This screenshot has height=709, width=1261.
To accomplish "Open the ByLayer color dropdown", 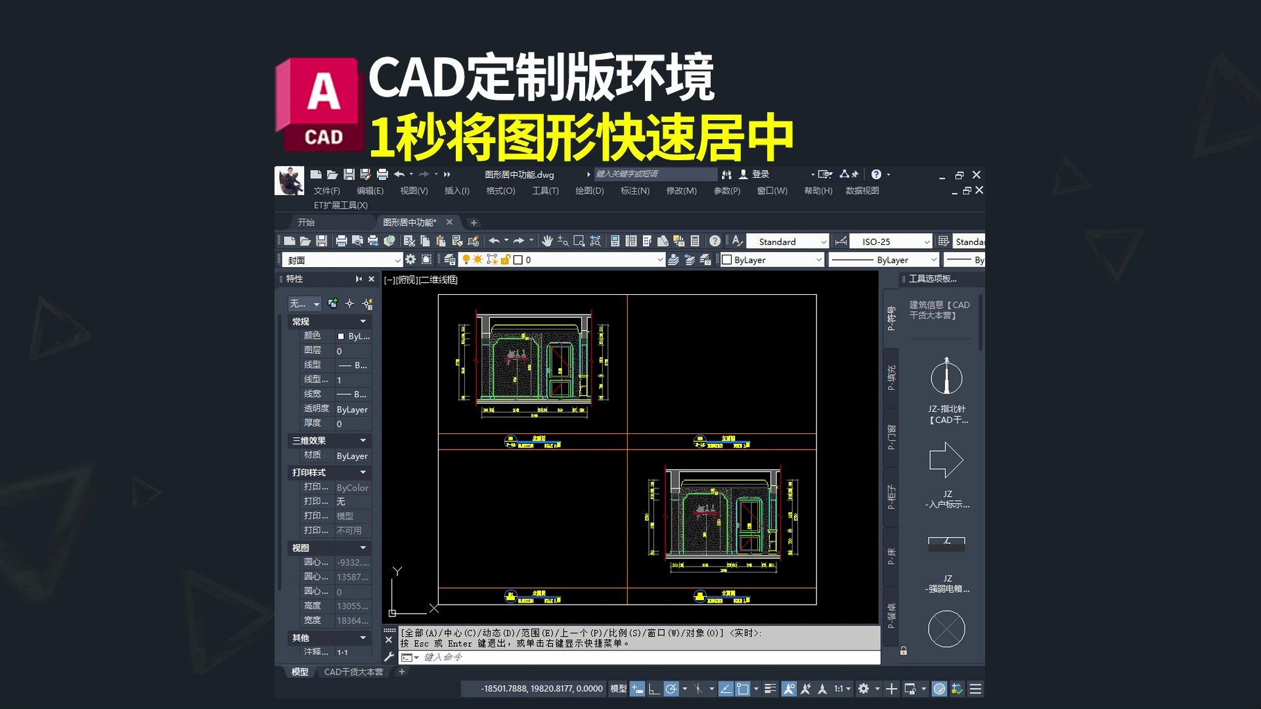I will [x=772, y=260].
